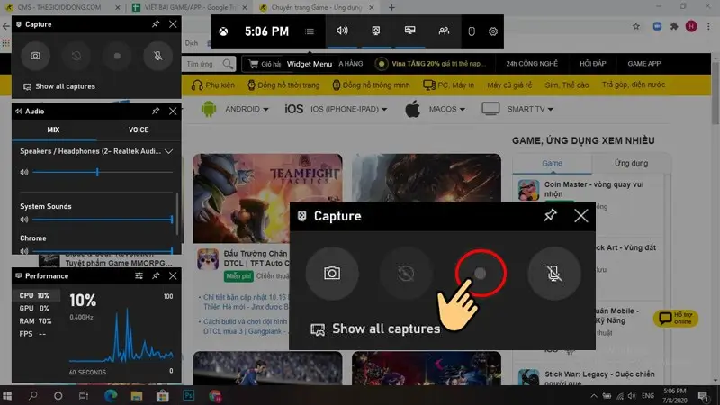
Task: Open Photoshop from the Windows taskbar
Action: click(189, 395)
